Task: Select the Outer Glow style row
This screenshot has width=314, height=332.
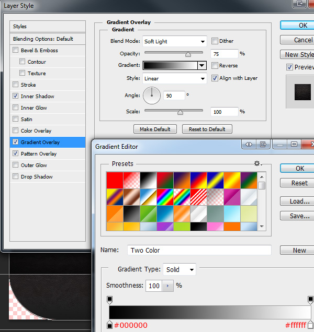Action: (48, 165)
